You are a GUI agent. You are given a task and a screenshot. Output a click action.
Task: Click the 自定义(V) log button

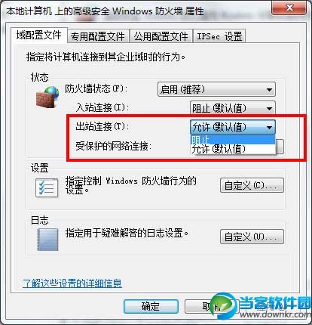click(x=252, y=237)
